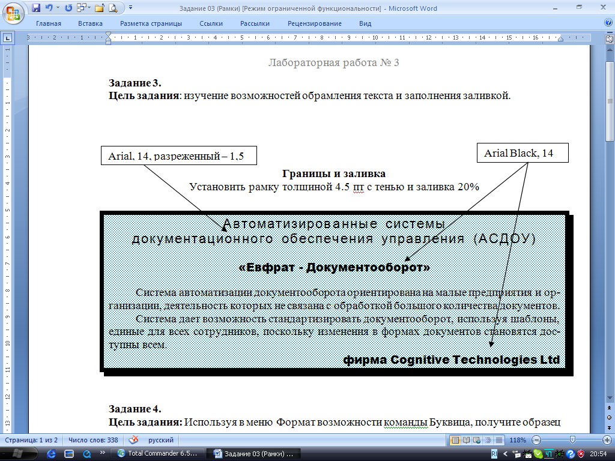Switch to Web Layout view
The image size is (615, 461).
pos(477,440)
